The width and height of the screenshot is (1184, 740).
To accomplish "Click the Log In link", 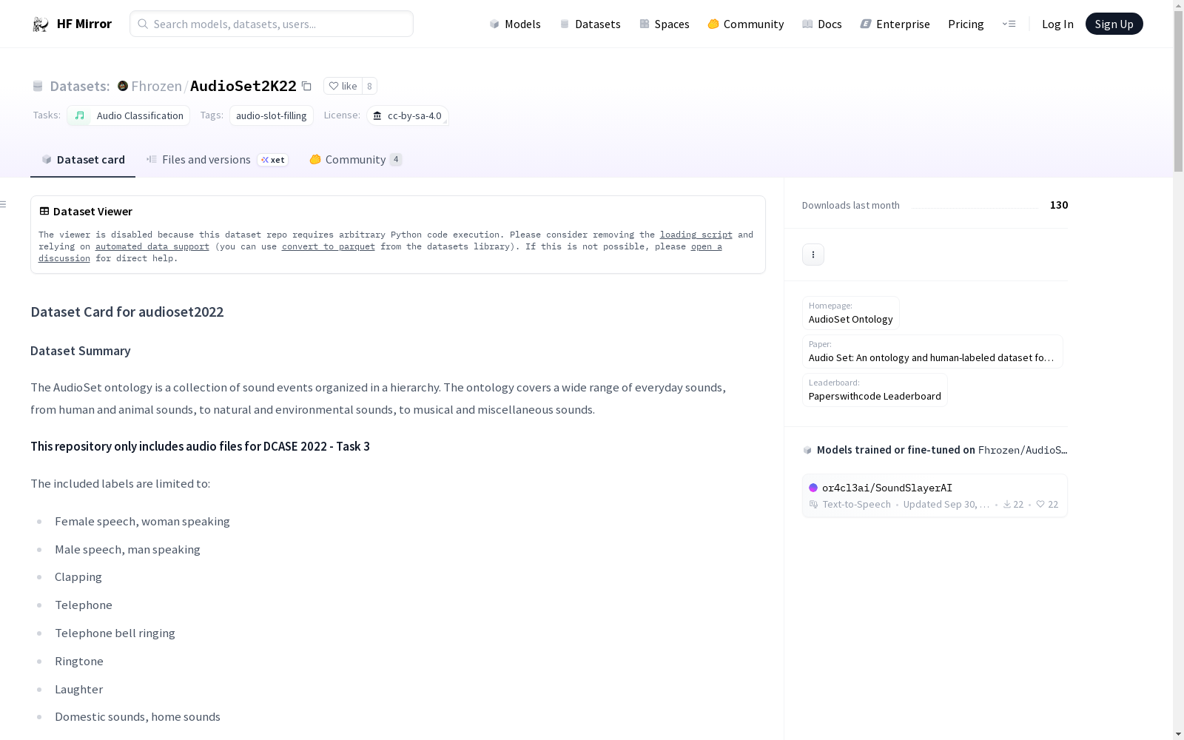I will [x=1057, y=24].
